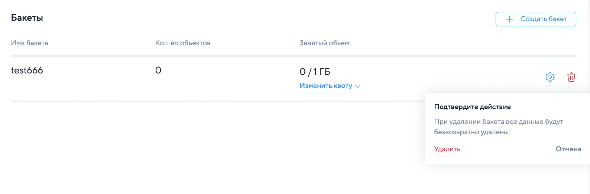
Task: Sort by the Имя бакета column header
Action: (x=29, y=43)
